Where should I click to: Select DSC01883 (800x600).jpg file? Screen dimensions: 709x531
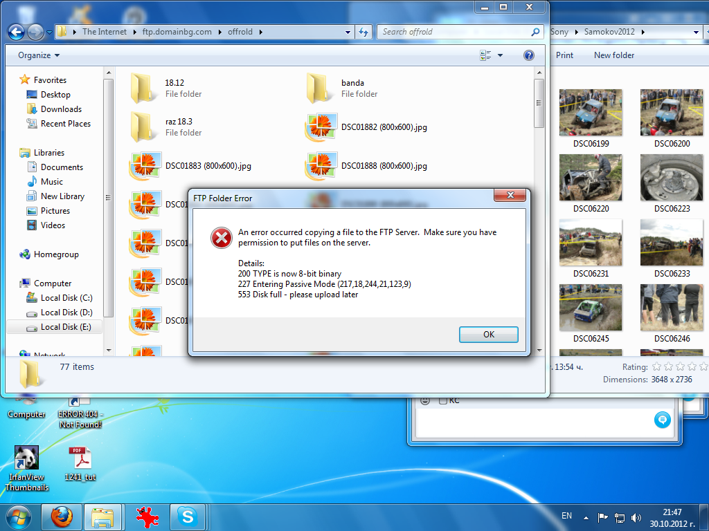click(190, 166)
